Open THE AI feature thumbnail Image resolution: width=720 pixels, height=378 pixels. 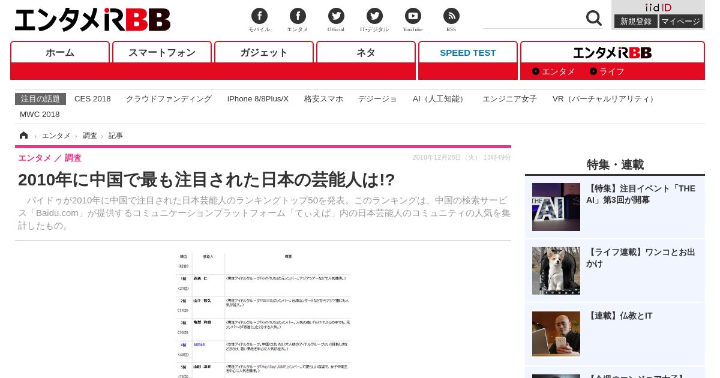[556, 207]
